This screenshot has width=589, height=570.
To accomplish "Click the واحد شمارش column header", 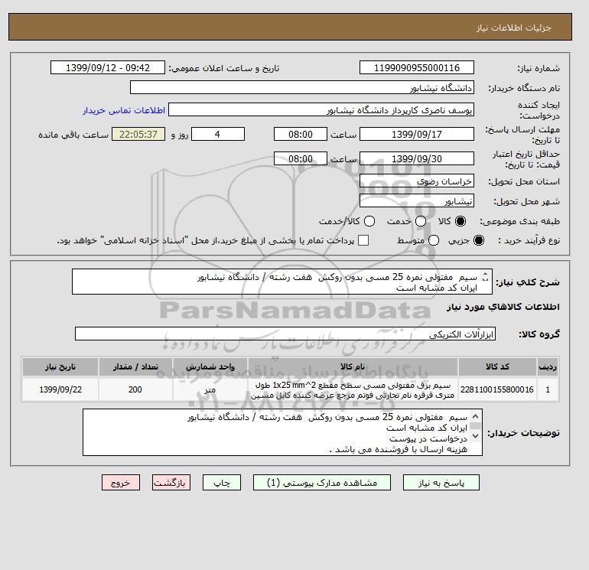I will [210, 366].
